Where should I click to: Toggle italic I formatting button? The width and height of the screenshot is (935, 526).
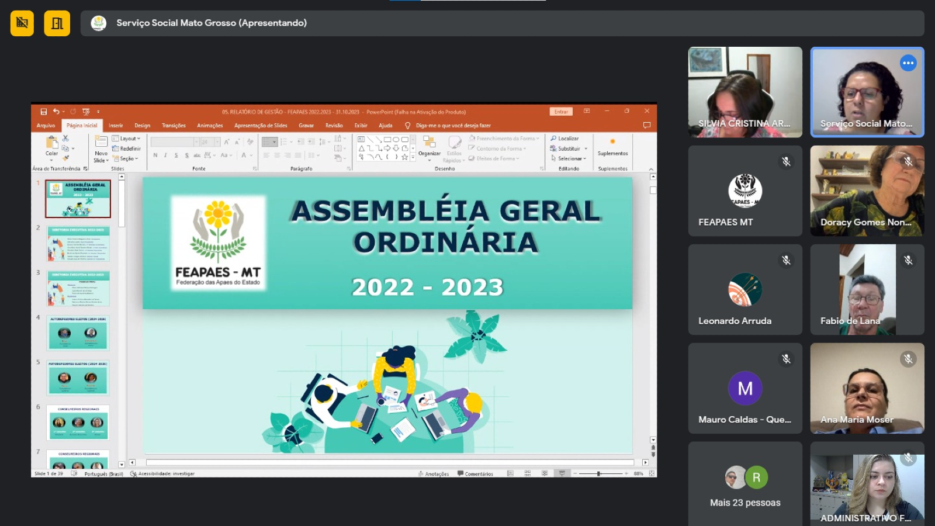[x=166, y=155]
